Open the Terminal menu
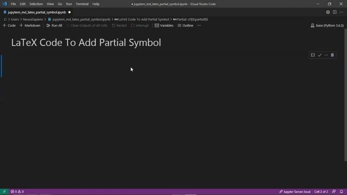This screenshot has width=347, height=195. point(82,4)
